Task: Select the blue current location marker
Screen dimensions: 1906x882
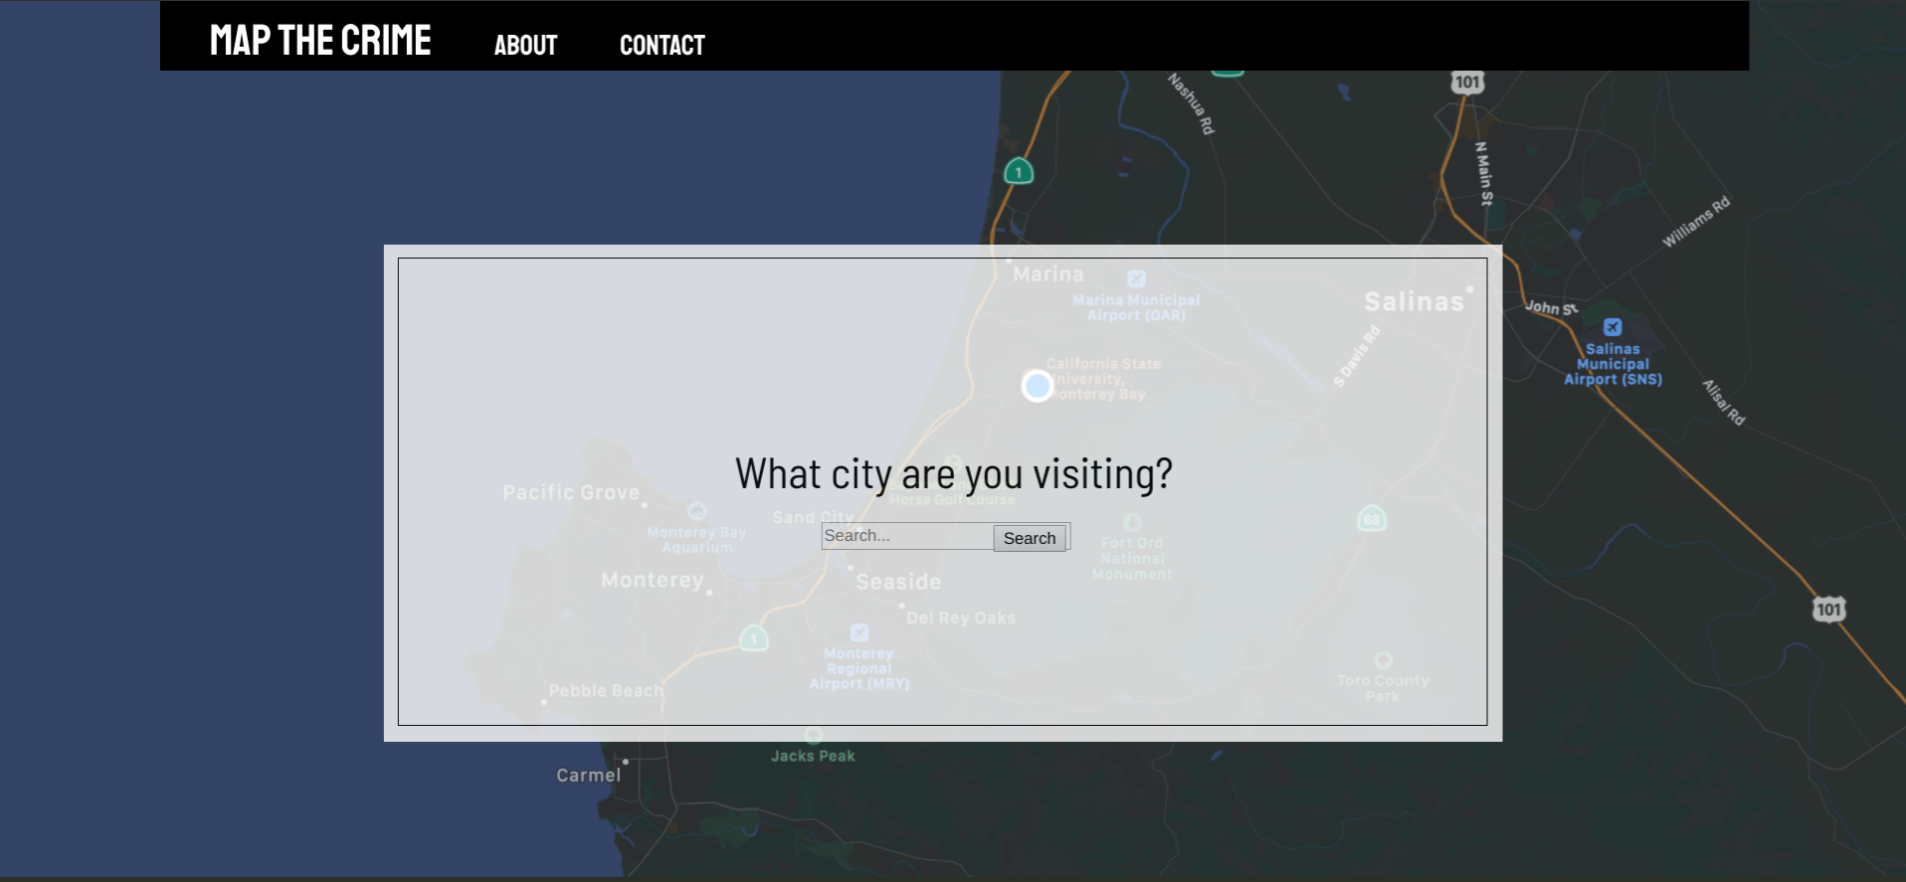Action: 1038,386
